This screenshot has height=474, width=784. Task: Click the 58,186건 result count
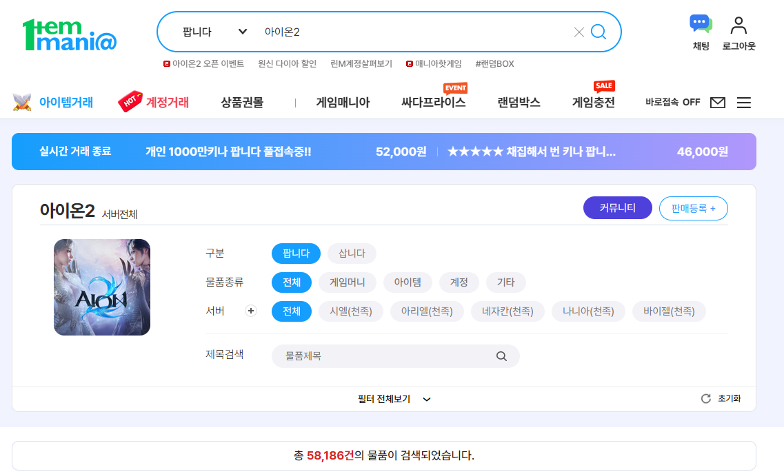tap(330, 455)
